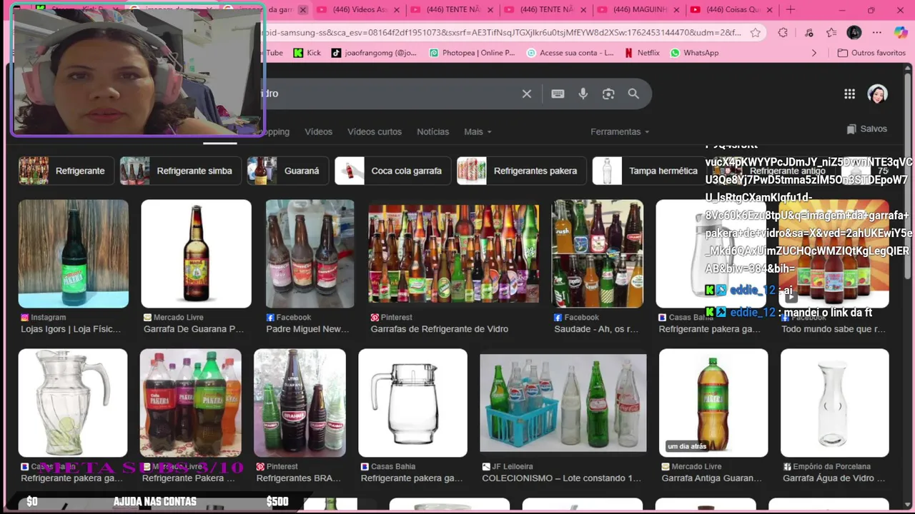Close the Videos As browser tab
The height and width of the screenshot is (514, 915).
(395, 10)
